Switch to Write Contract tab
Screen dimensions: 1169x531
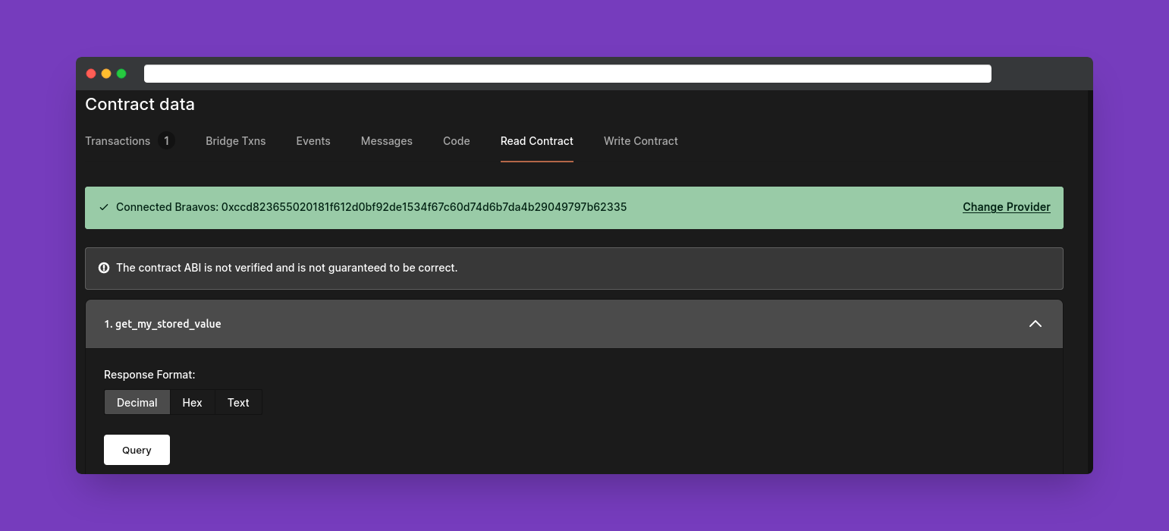click(641, 141)
